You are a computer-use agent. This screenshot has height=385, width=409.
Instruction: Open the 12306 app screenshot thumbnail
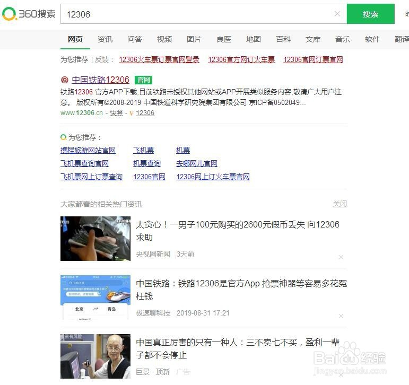tap(95, 297)
